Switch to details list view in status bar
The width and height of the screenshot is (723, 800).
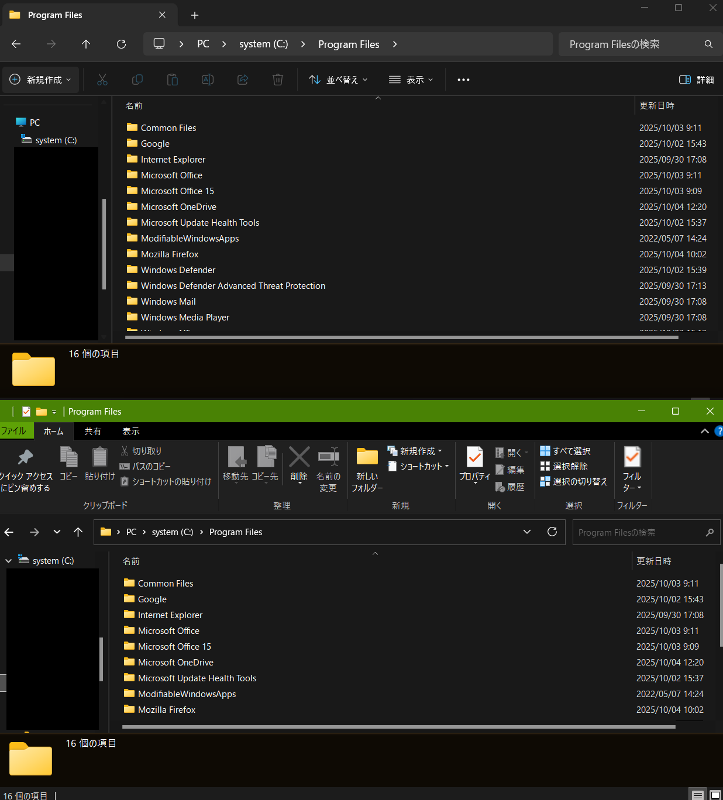[x=697, y=795]
